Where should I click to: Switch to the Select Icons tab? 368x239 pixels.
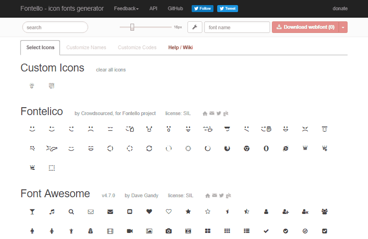(40, 47)
